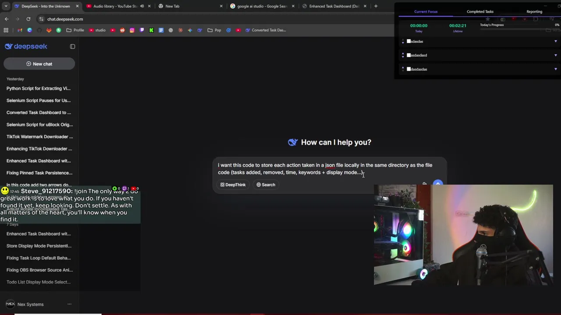This screenshot has height=315, width=561.
Task: Open the Twitch bookmark icon
Action: pos(142,30)
